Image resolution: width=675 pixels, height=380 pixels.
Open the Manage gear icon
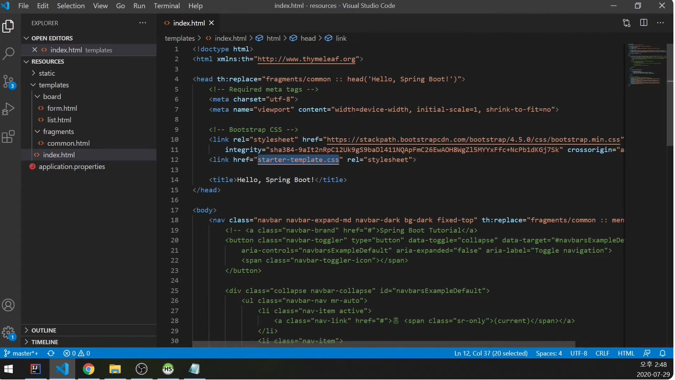8,333
